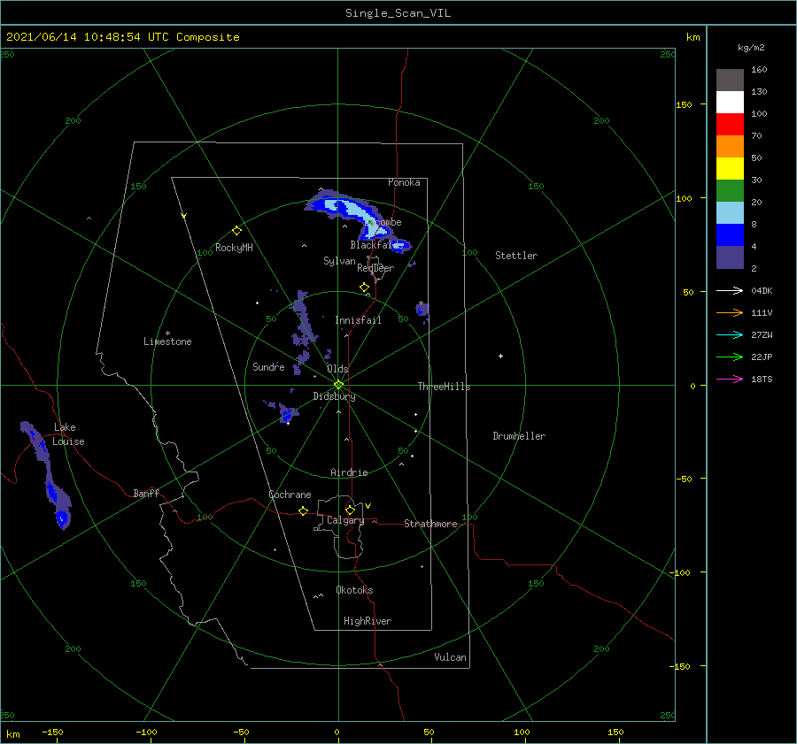The height and width of the screenshot is (744, 797).
Task: Select the yellow 30-50 legend color
Action: click(730, 169)
